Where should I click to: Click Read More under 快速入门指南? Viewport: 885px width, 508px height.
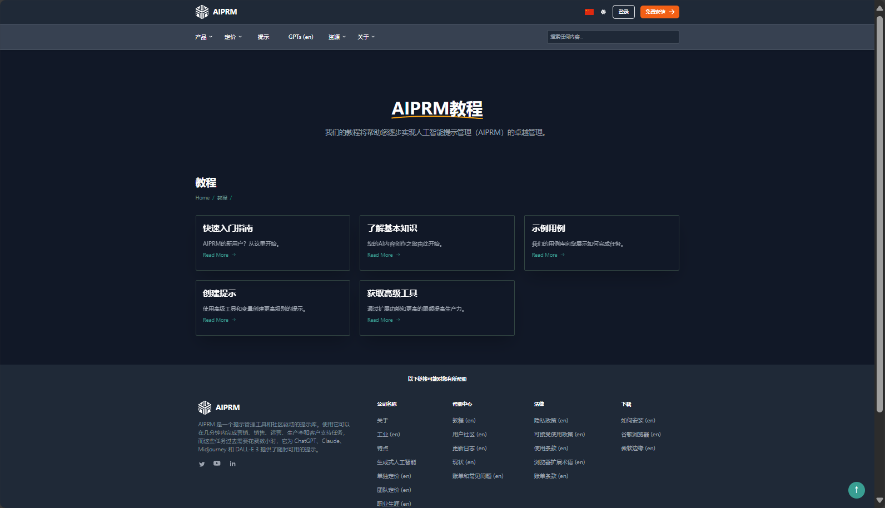(219, 255)
